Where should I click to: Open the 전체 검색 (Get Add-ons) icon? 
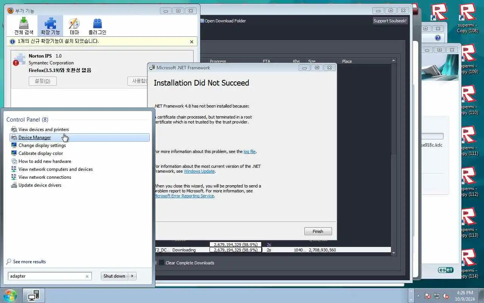point(24,26)
